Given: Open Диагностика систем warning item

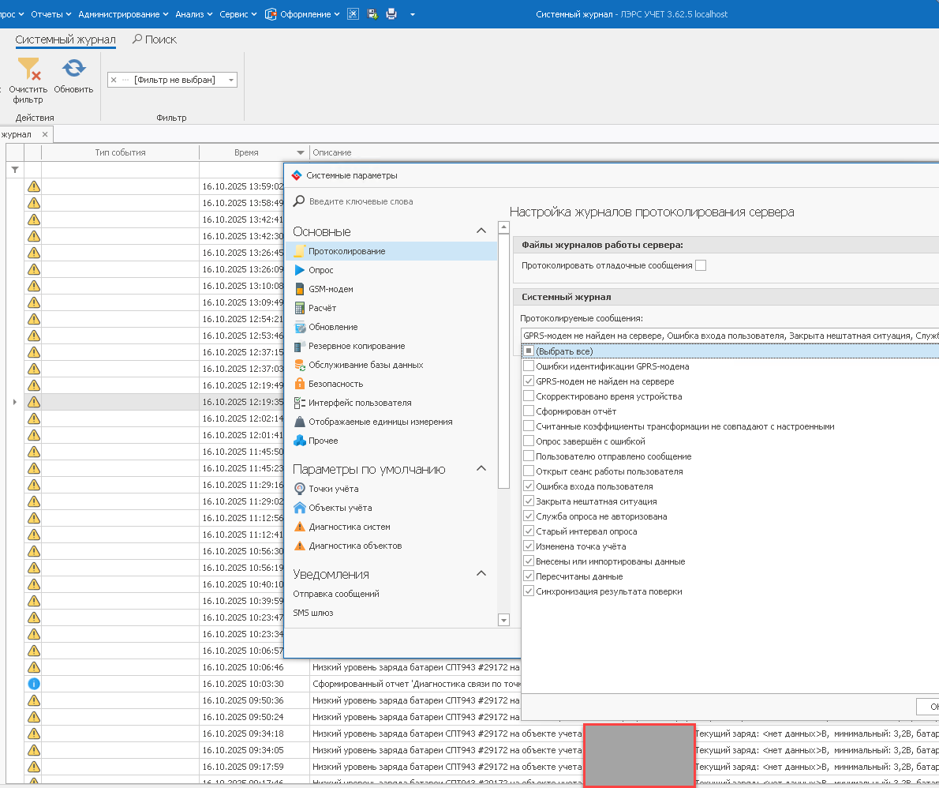Looking at the screenshot, I should tap(349, 527).
